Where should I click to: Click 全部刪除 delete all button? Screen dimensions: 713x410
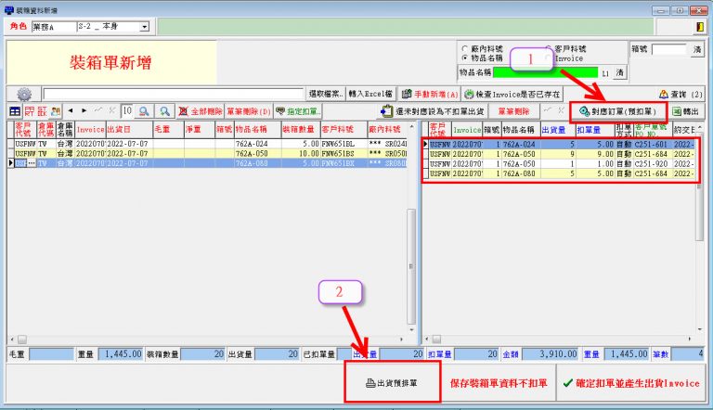click(x=201, y=111)
